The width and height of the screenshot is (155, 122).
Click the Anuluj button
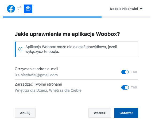pyautogui.click(x=25, y=113)
